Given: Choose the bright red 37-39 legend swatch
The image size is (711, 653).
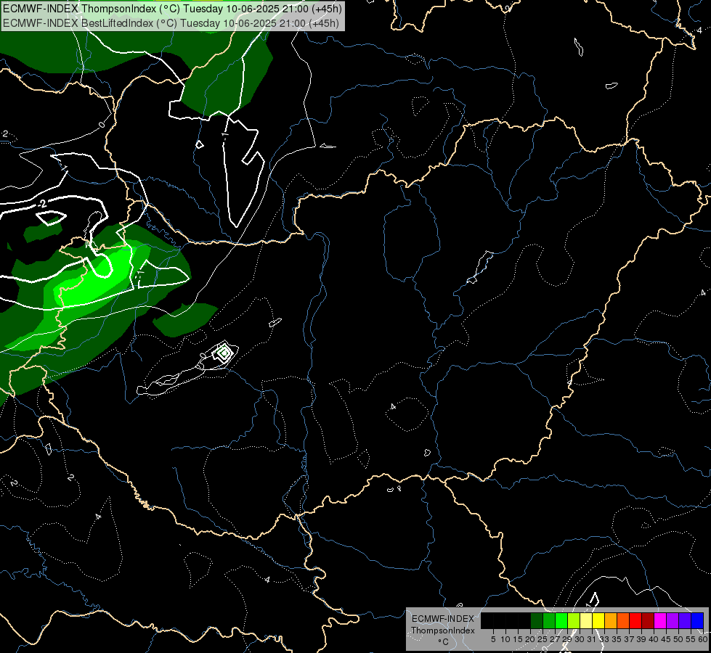Looking at the screenshot, I should tap(635, 620).
